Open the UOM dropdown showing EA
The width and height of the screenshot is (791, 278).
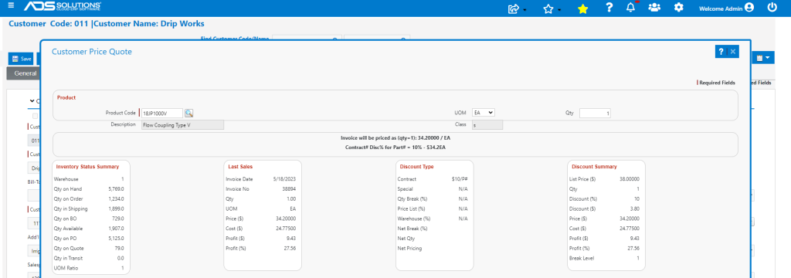tap(484, 113)
